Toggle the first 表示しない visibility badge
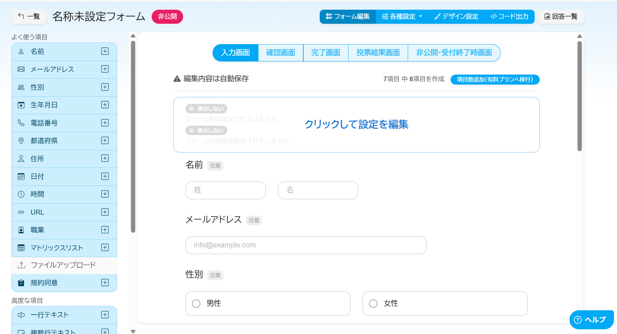This screenshot has width=617, height=334. coord(207,109)
